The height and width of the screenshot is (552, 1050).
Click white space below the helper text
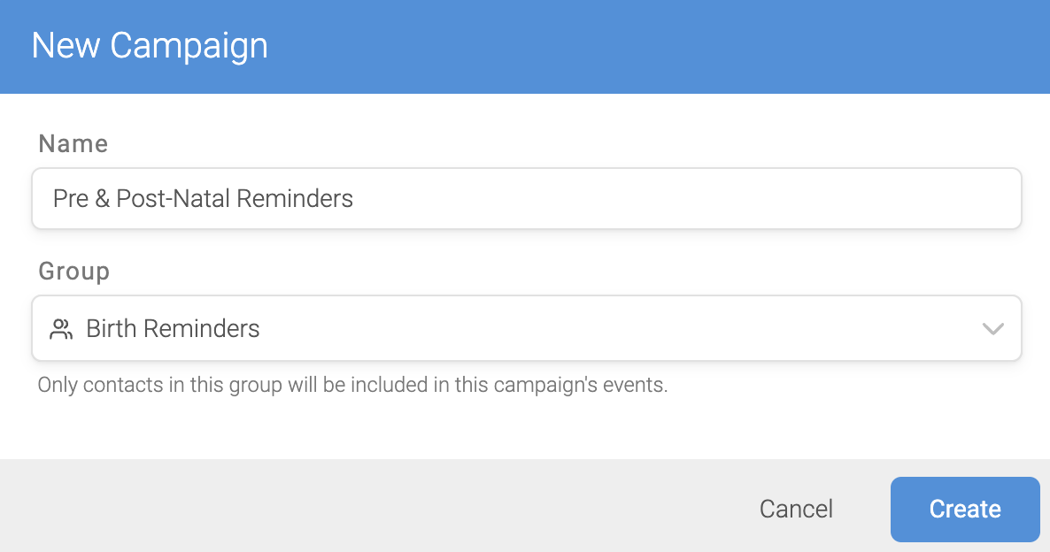(525, 430)
